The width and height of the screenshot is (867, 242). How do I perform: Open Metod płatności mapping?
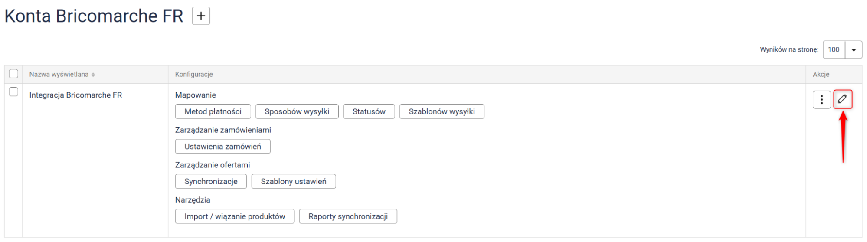(213, 111)
